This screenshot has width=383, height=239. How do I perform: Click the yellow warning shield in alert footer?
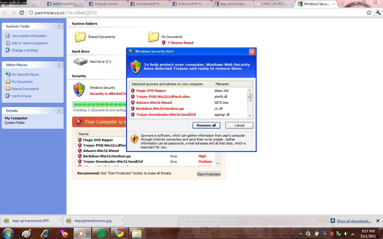coord(134,139)
